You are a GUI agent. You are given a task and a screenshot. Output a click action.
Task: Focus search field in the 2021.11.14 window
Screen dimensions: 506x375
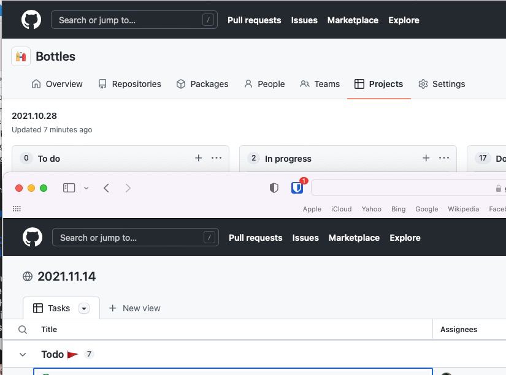(x=135, y=237)
